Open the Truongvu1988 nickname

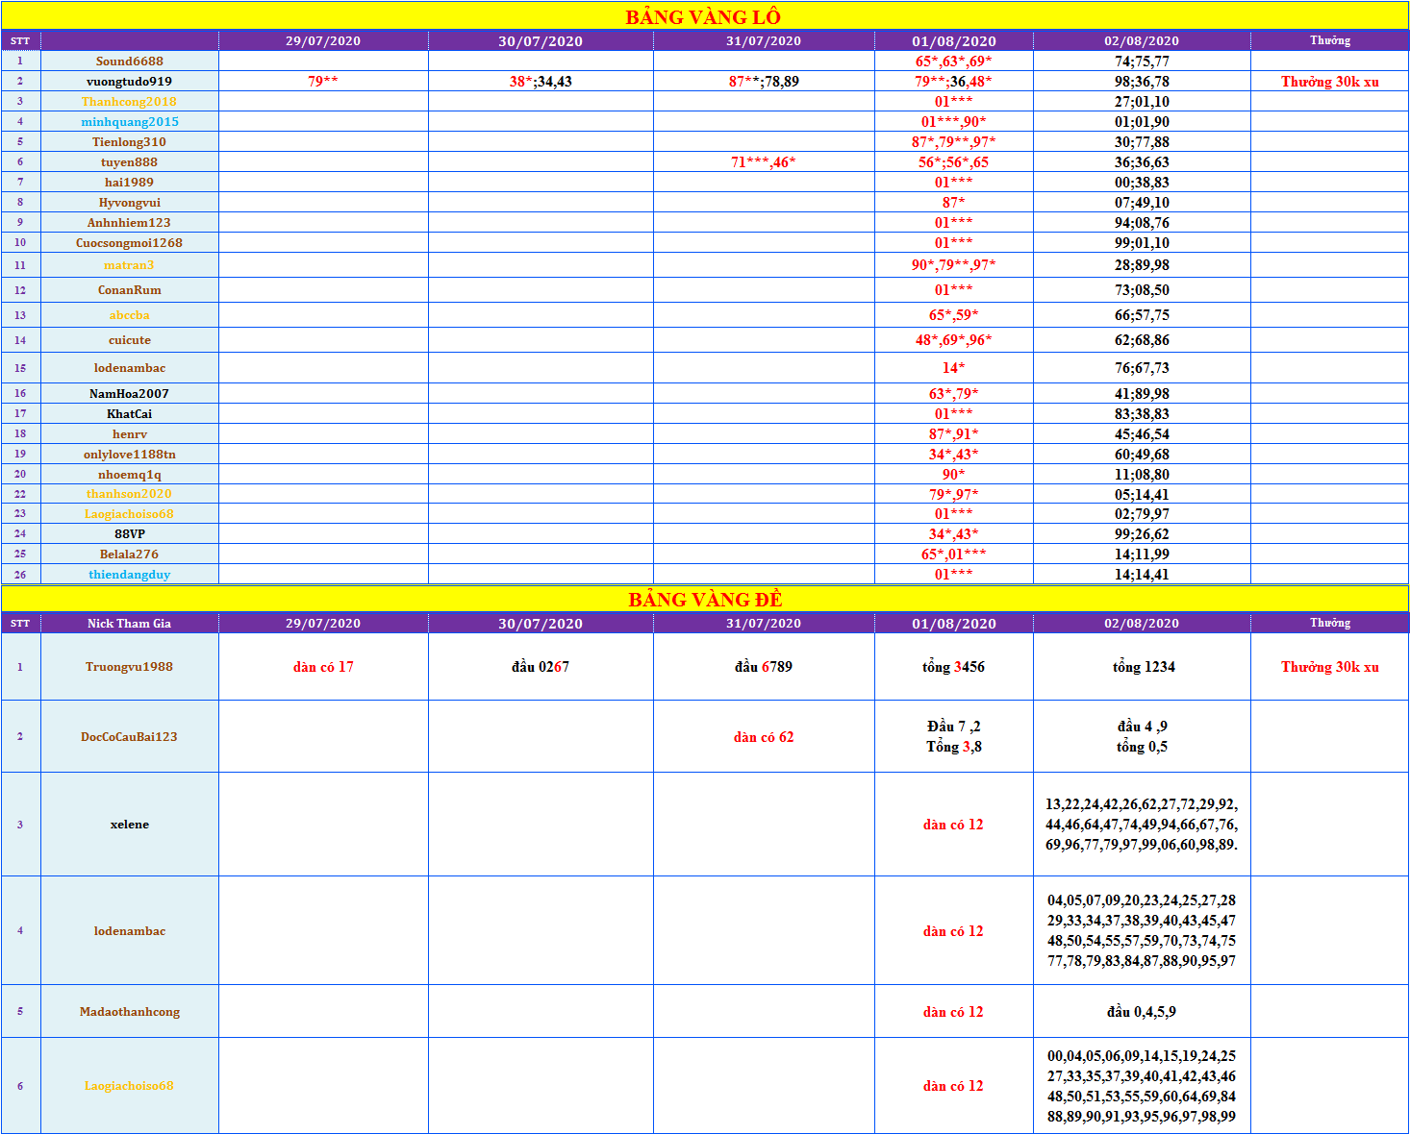(x=129, y=667)
